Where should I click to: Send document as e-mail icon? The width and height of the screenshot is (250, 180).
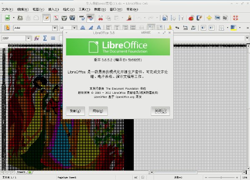[x=36, y=17]
